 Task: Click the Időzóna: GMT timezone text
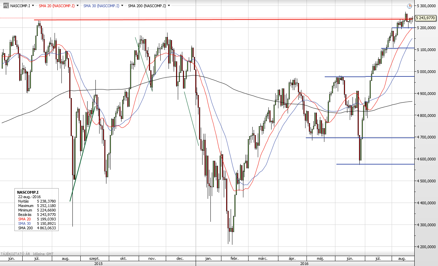click(x=44, y=254)
